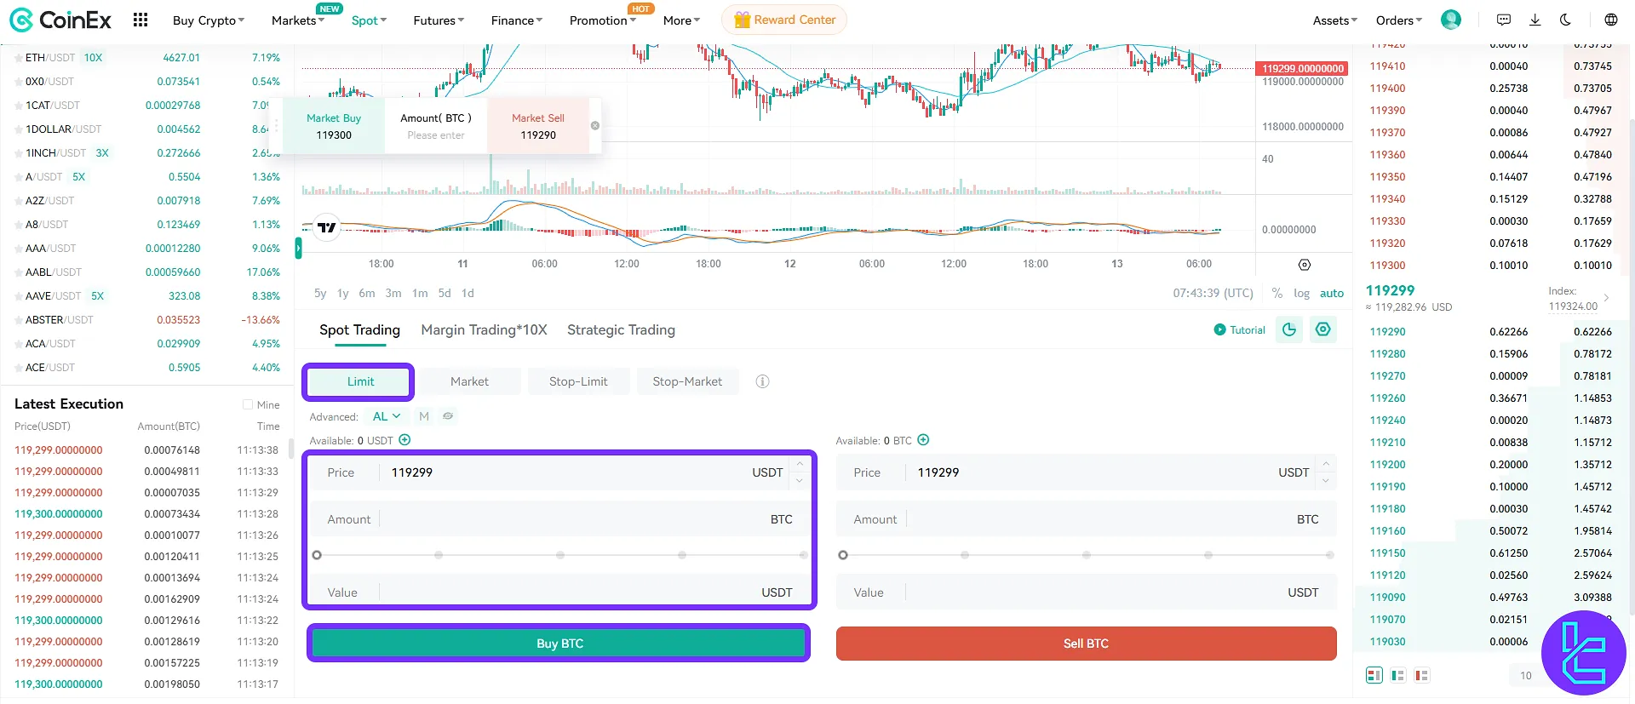
Task: Expand the Spot menu
Action: (369, 20)
